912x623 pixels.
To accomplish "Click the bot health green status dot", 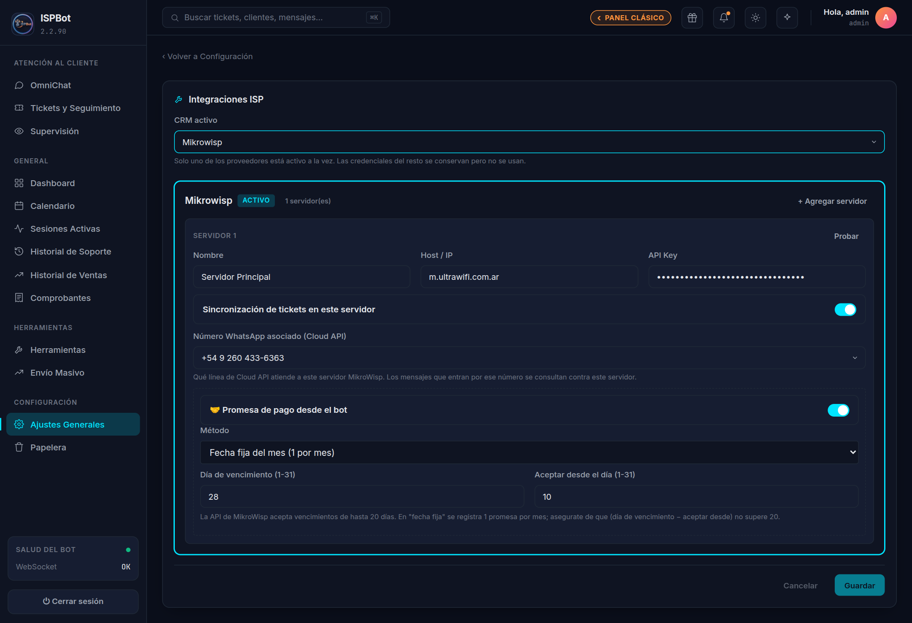I will pos(128,550).
